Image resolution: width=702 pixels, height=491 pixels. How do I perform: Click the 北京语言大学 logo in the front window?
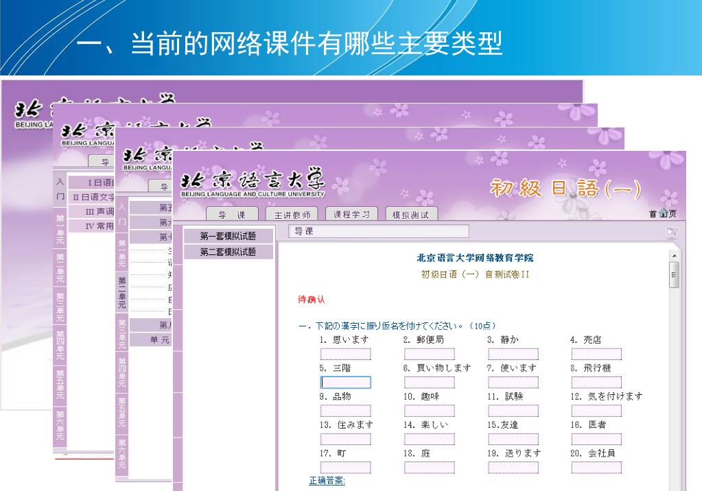pos(253,182)
